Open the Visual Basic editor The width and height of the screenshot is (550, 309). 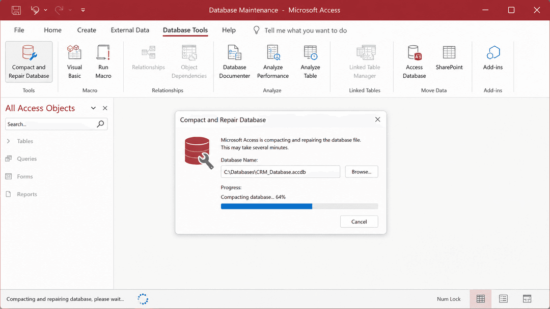[74, 62]
